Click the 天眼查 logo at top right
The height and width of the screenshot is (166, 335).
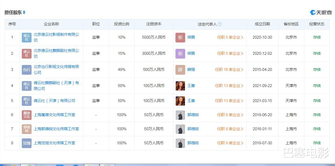coord(321,12)
